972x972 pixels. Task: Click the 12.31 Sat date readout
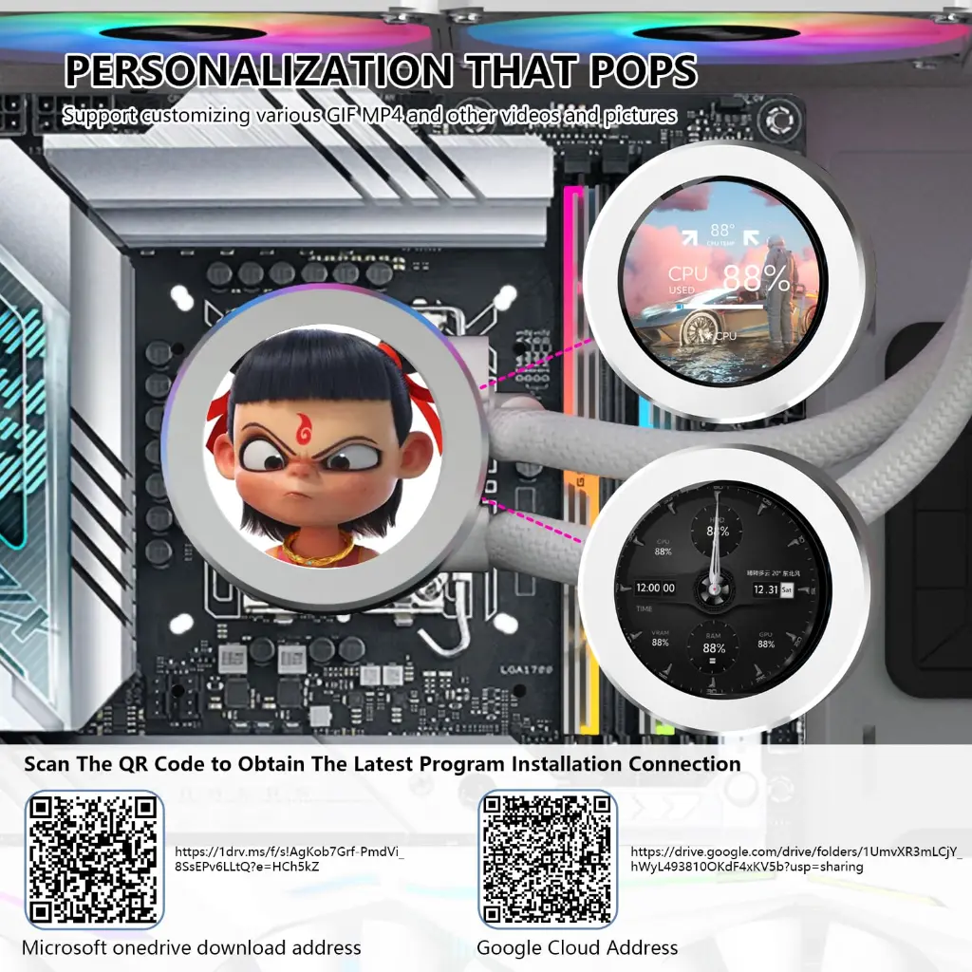click(x=773, y=589)
